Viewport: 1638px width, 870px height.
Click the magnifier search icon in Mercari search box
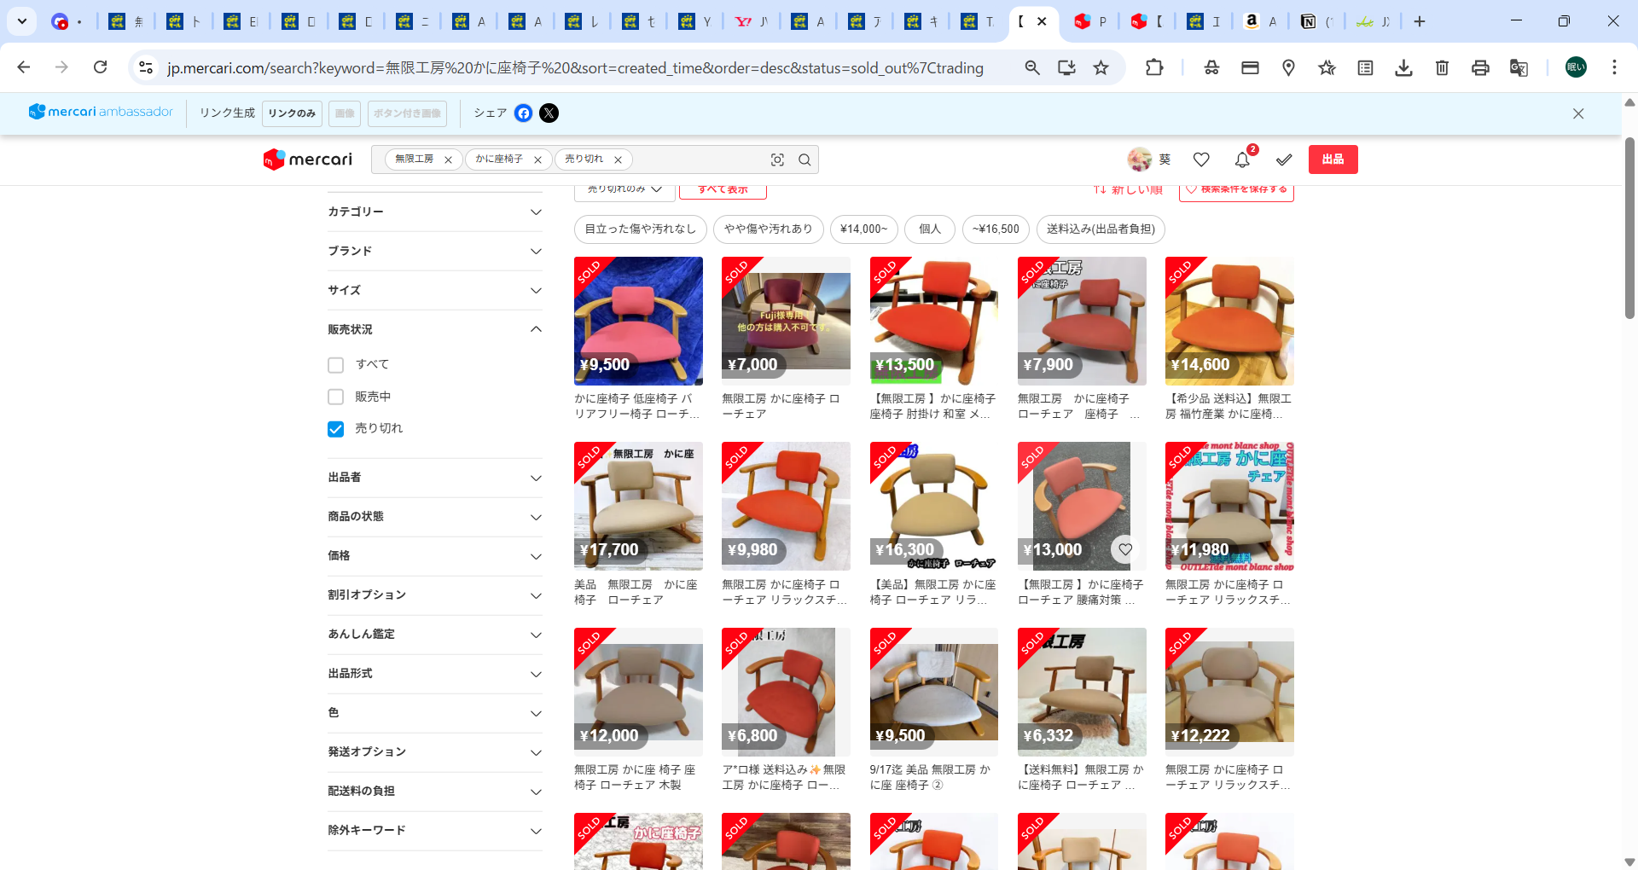[x=804, y=159]
